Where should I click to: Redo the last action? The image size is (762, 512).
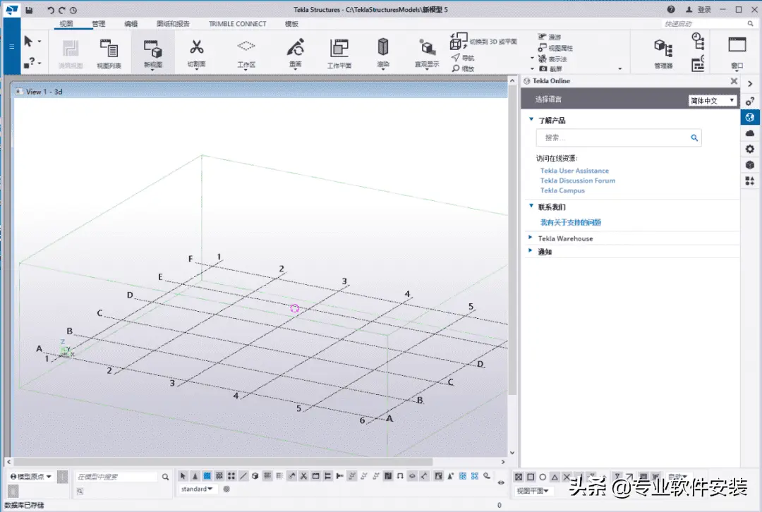[x=61, y=10]
